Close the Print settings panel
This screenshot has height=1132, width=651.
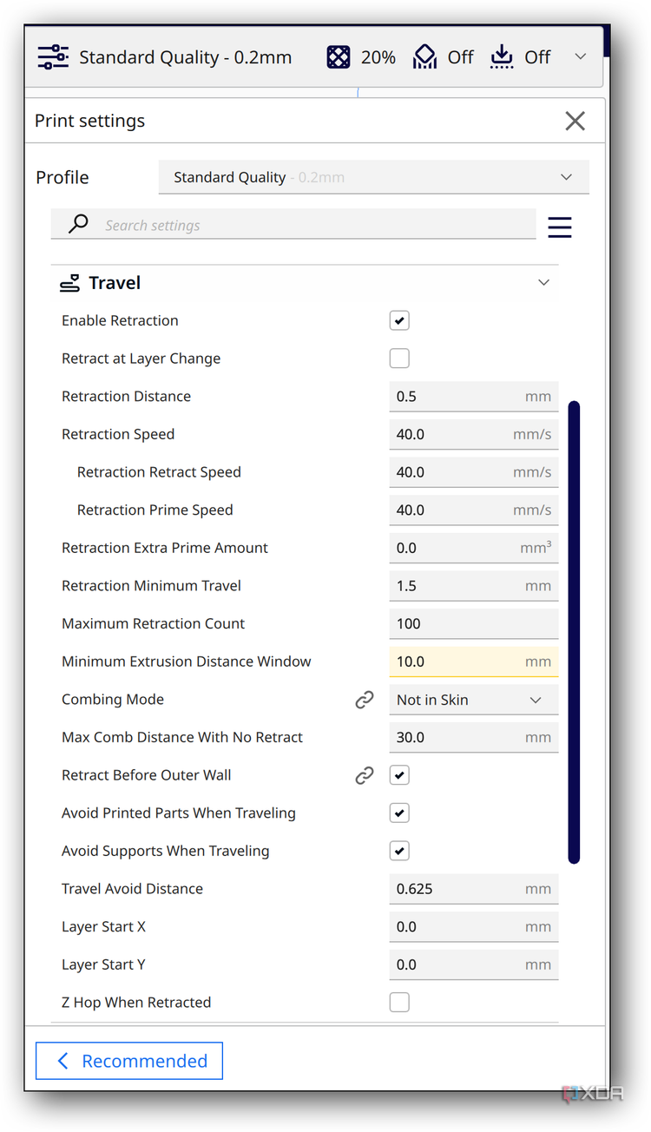pyautogui.click(x=575, y=121)
